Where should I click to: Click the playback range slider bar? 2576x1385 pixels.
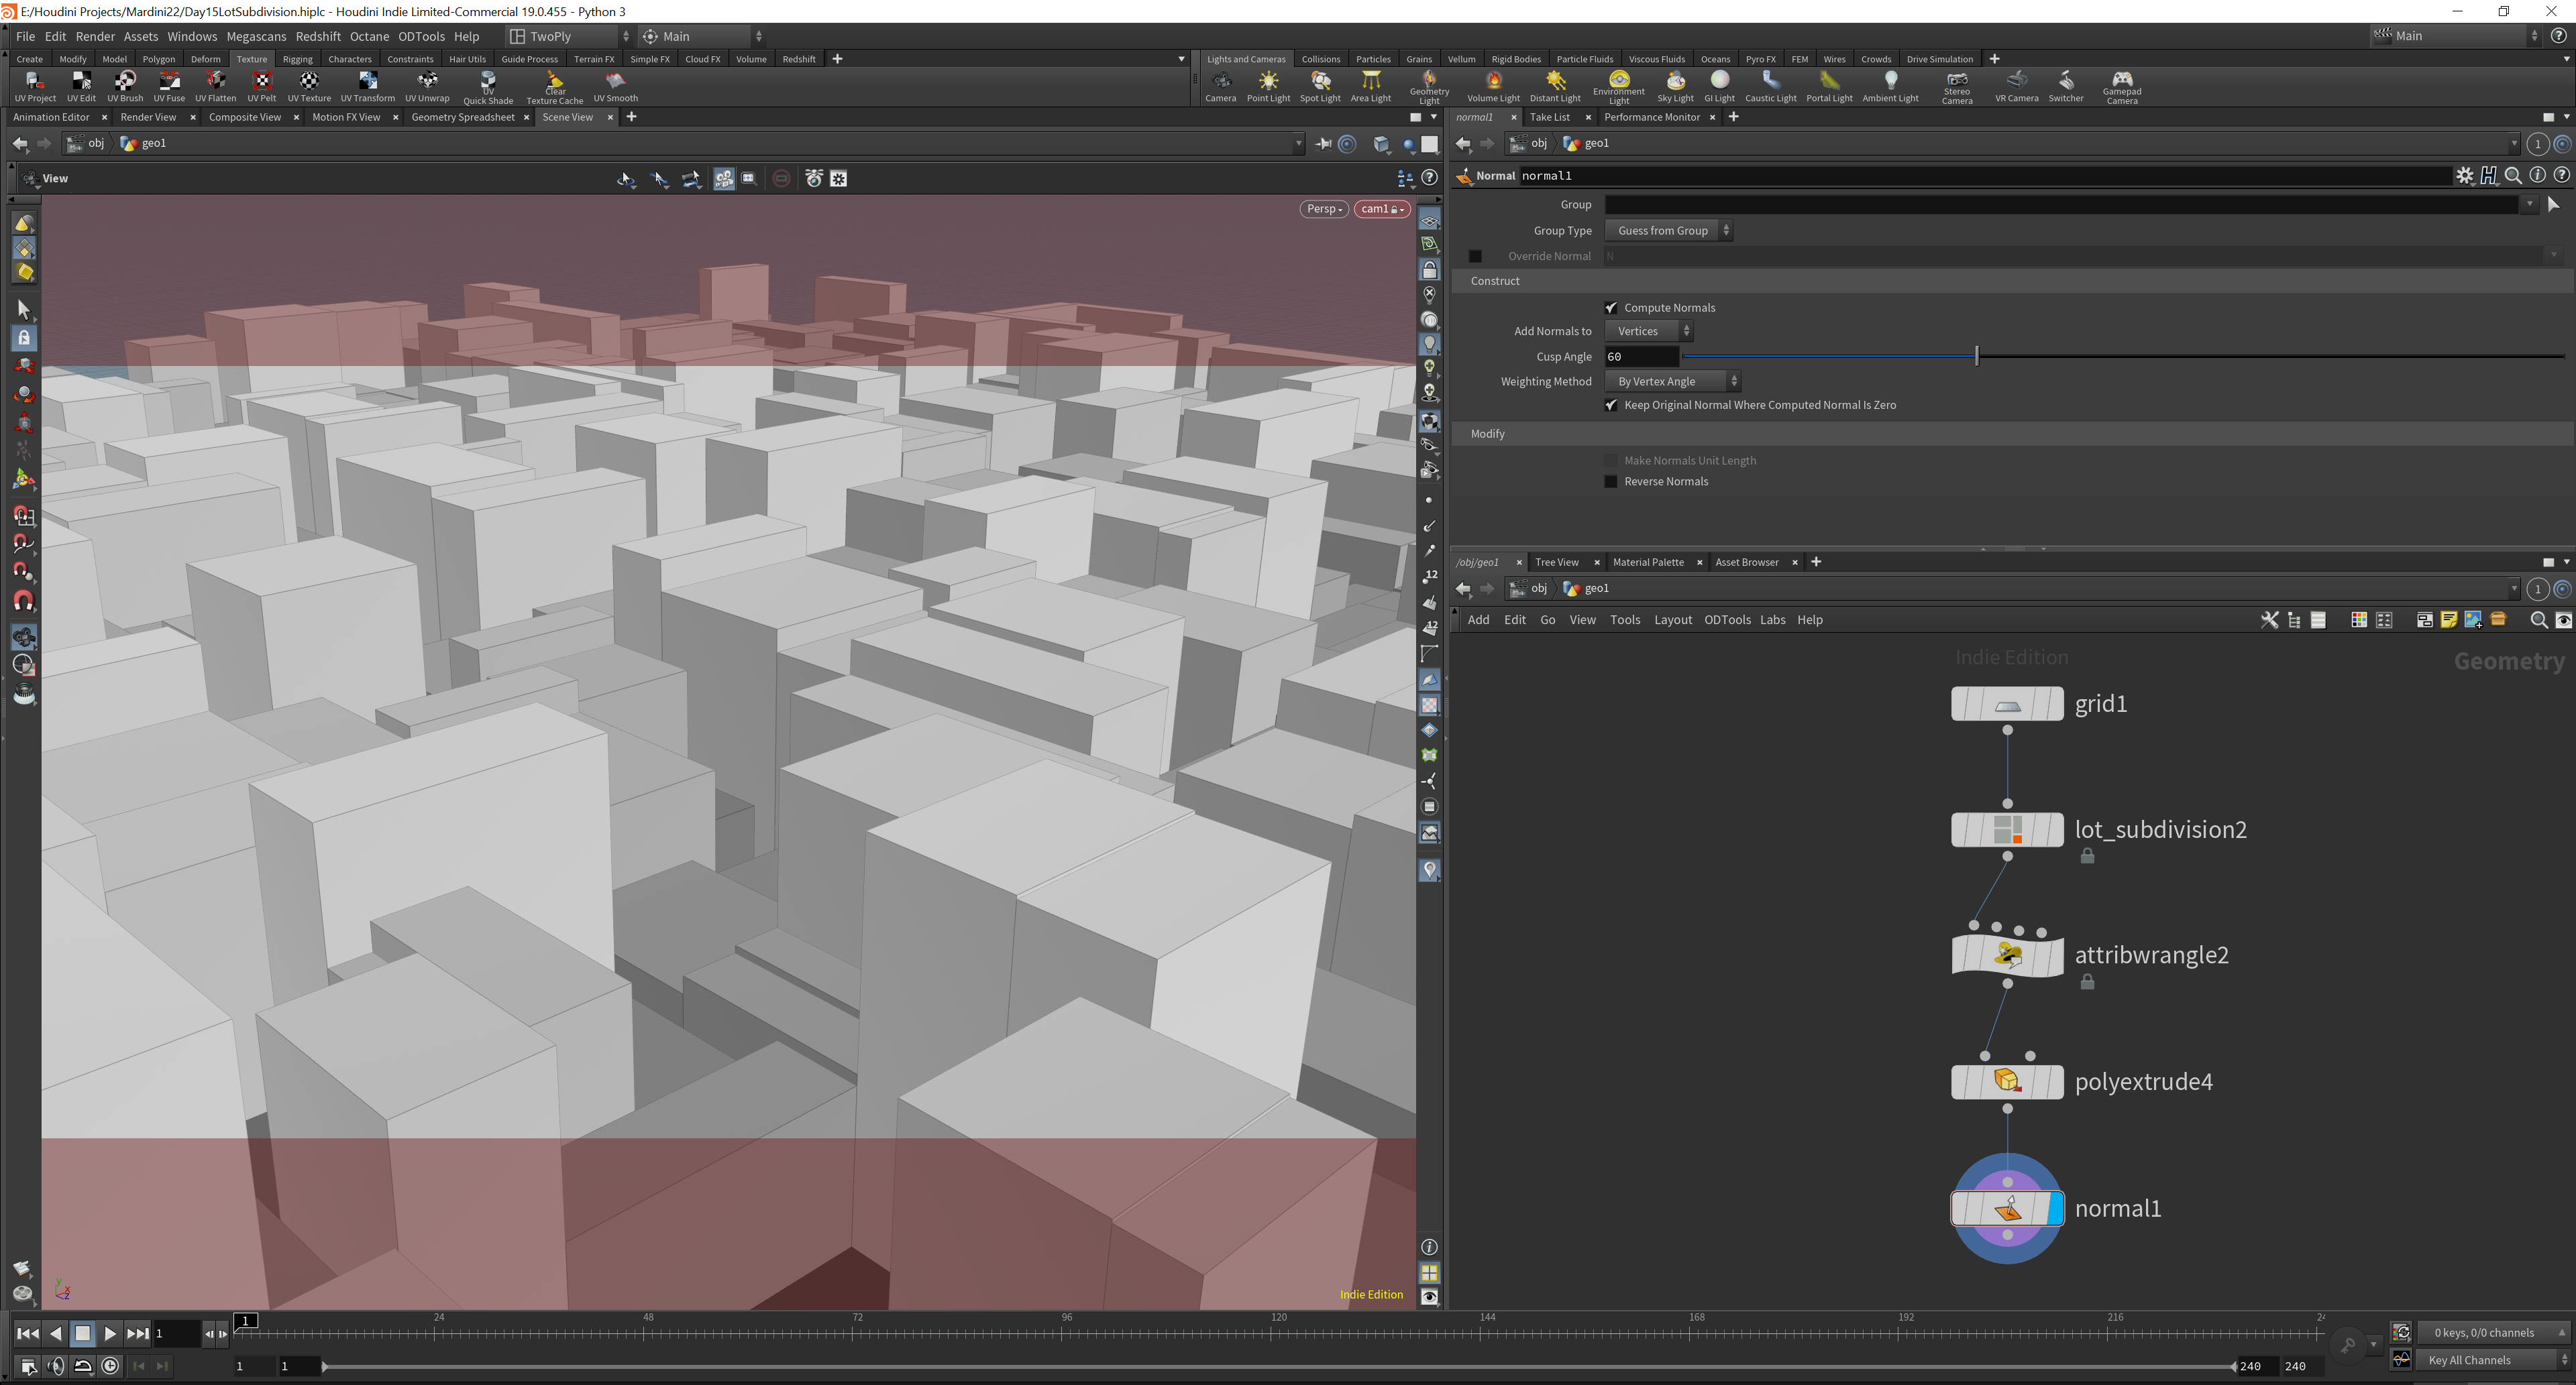[1278, 1366]
